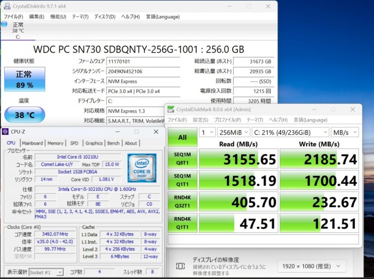
Task: Open 設定(S) menu in CrystalDiskMark
Action: (200, 120)
